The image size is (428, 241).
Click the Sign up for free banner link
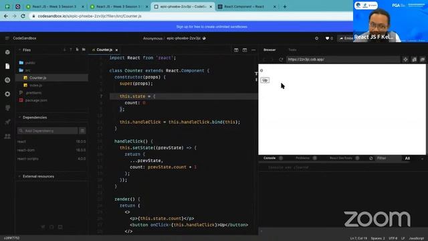[212, 27]
